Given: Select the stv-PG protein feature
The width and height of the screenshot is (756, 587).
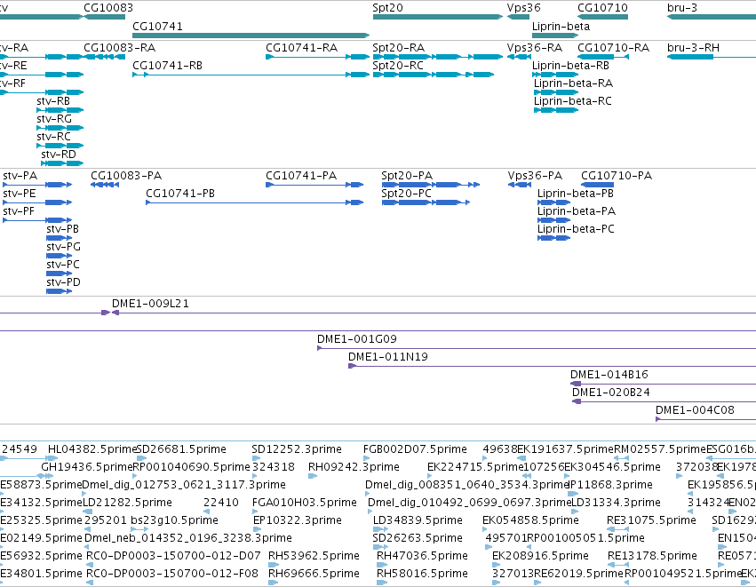Looking at the screenshot, I should coord(60,256).
